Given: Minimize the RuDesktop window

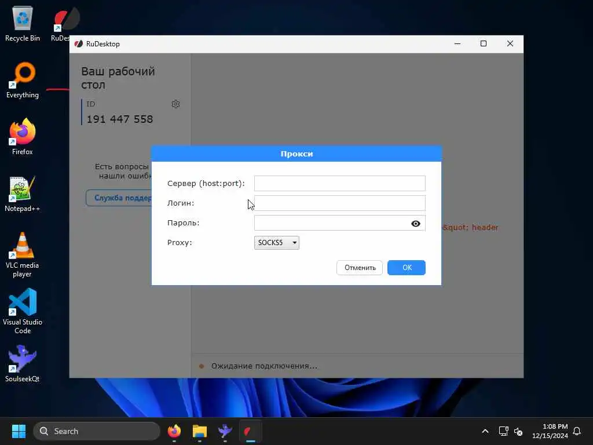Looking at the screenshot, I should [x=457, y=44].
